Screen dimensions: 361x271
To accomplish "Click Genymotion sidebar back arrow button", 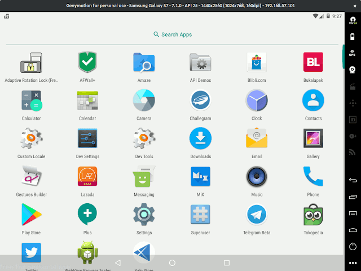I will point(353,180).
